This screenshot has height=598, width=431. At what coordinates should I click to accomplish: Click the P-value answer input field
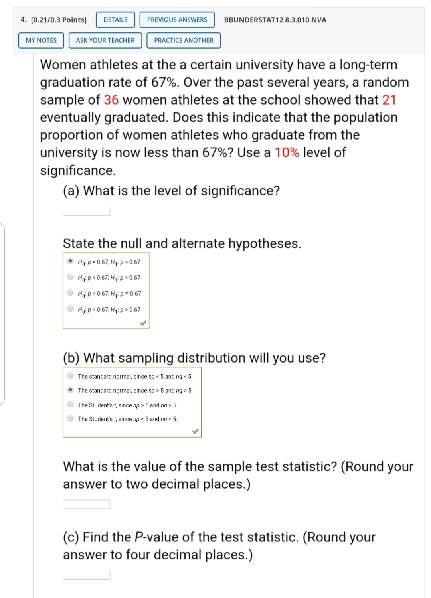87,574
